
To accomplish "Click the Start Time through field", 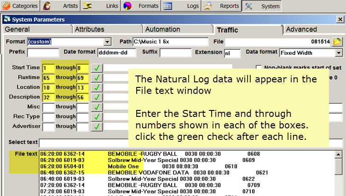I will click(x=82, y=68).
